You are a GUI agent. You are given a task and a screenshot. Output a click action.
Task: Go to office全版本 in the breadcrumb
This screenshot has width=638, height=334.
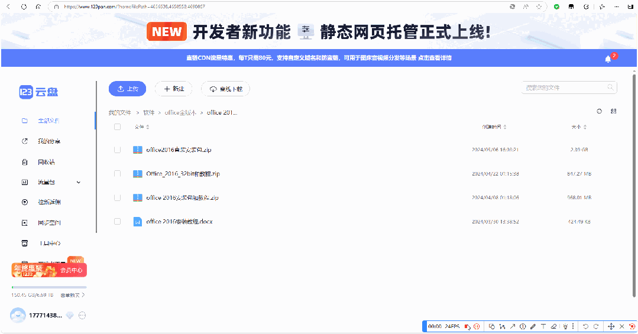[x=180, y=113]
